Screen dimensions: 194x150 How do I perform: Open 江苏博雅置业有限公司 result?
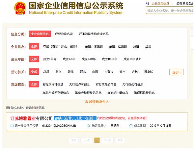coord(31,118)
